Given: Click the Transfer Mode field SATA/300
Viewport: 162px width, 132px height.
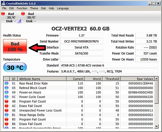Looking at the screenshot, I should [x=82, y=54].
